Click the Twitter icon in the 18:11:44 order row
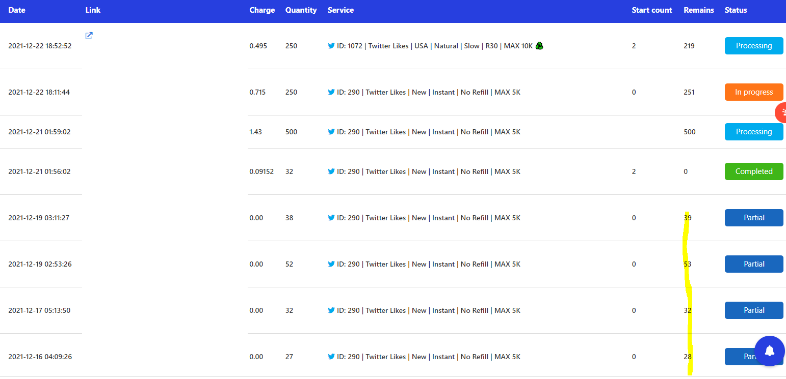 coord(331,92)
